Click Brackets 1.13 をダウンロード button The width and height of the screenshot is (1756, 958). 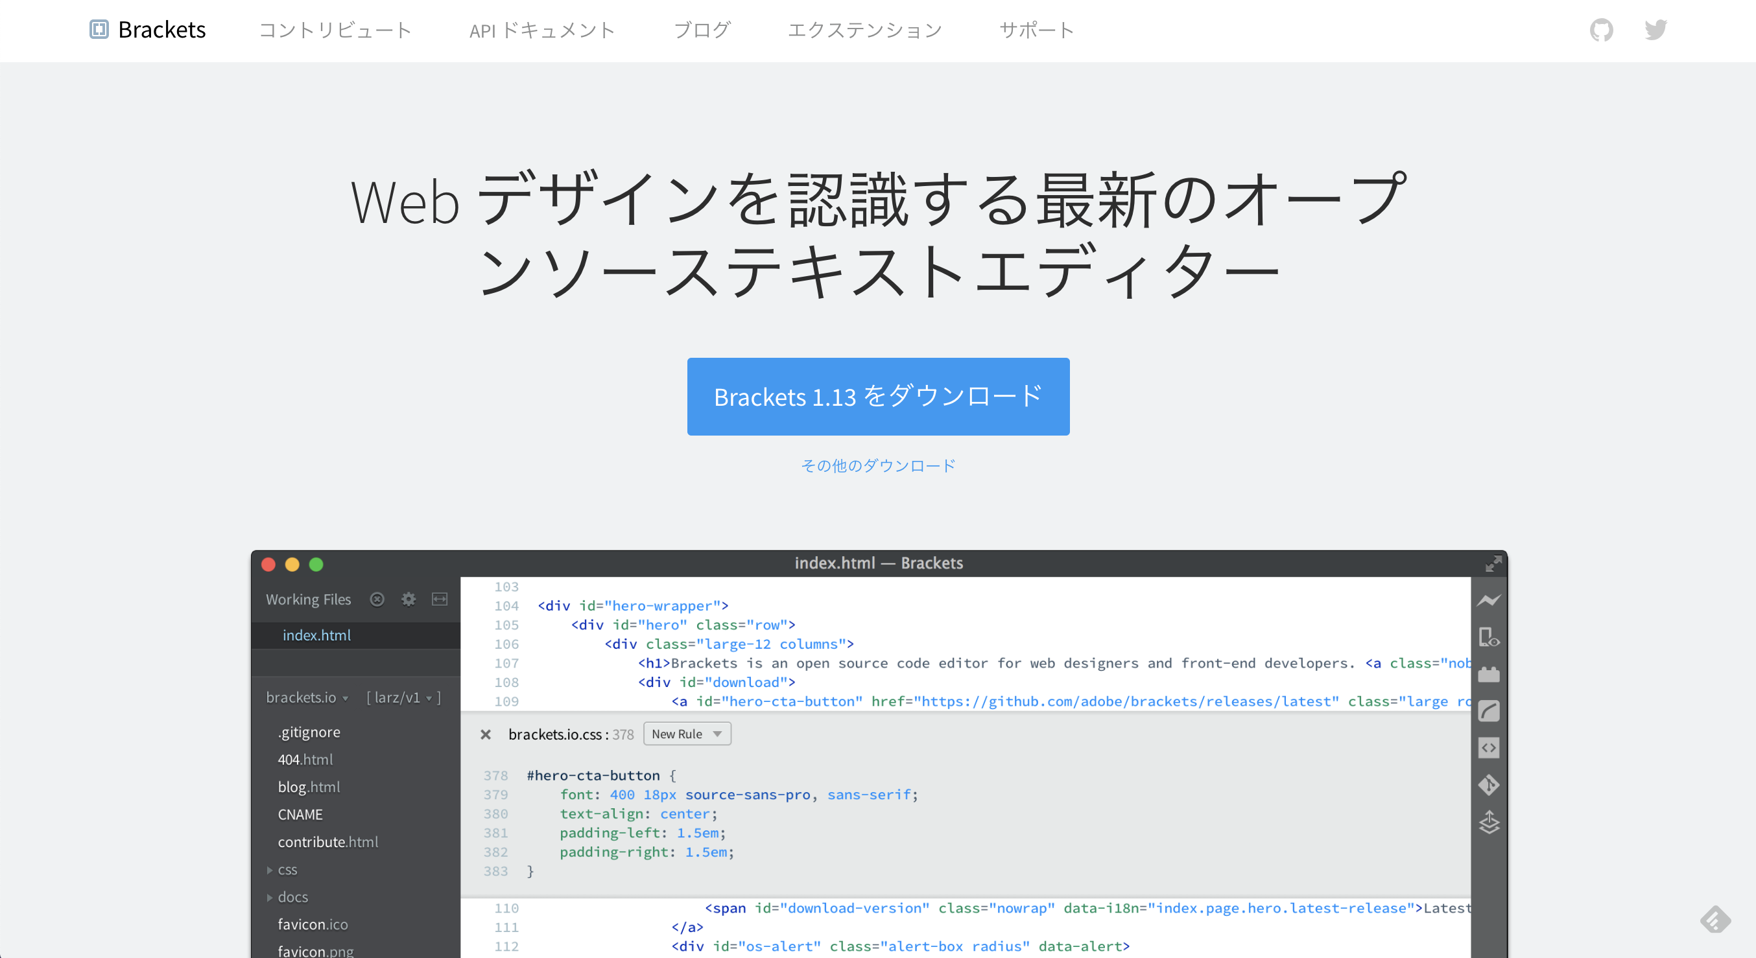point(878,397)
